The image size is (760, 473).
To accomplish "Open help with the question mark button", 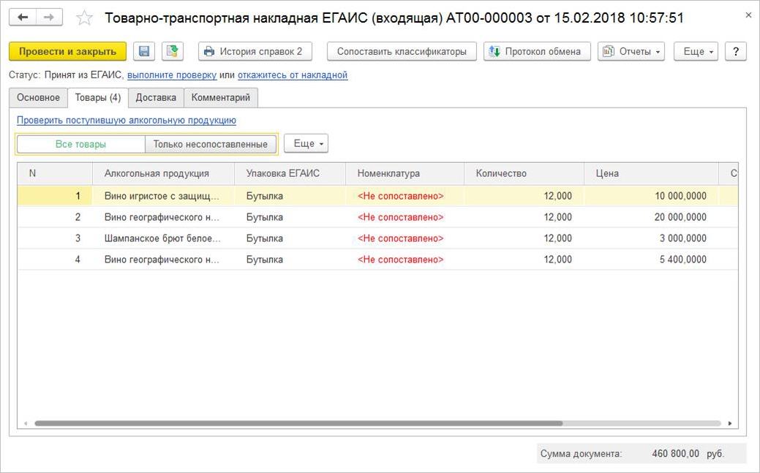I will click(736, 51).
